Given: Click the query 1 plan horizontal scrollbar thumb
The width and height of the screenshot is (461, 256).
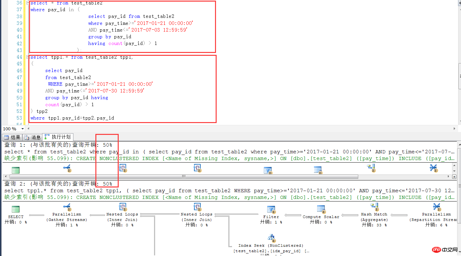Looking at the screenshot, I should point(183,176).
